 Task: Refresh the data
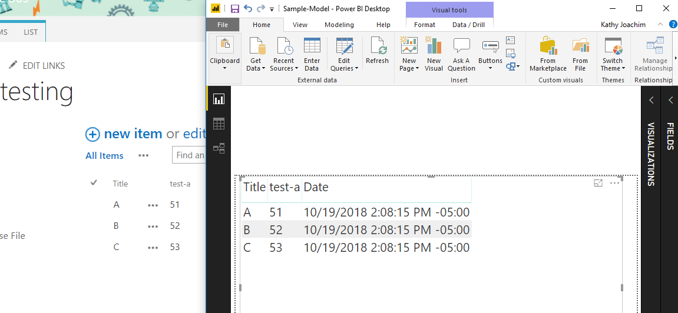[x=377, y=51]
